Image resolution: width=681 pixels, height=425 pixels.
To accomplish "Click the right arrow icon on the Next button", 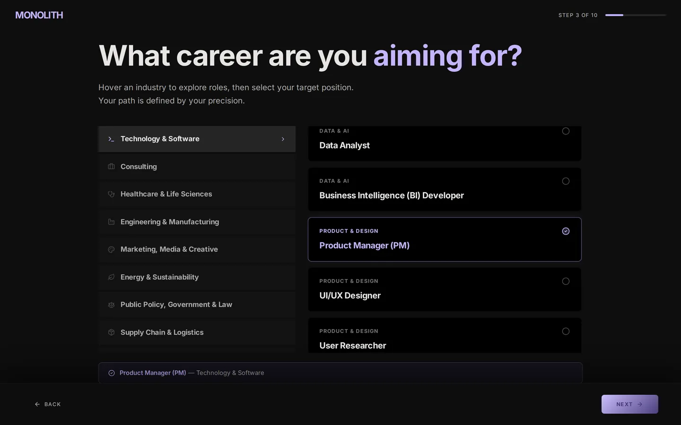I will [x=640, y=404].
